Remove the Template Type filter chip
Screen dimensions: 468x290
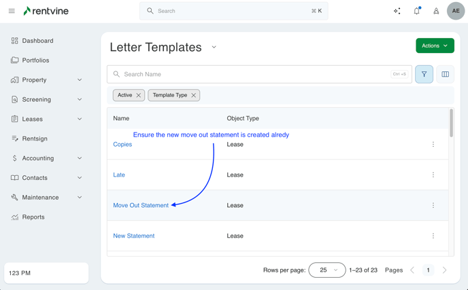click(194, 95)
